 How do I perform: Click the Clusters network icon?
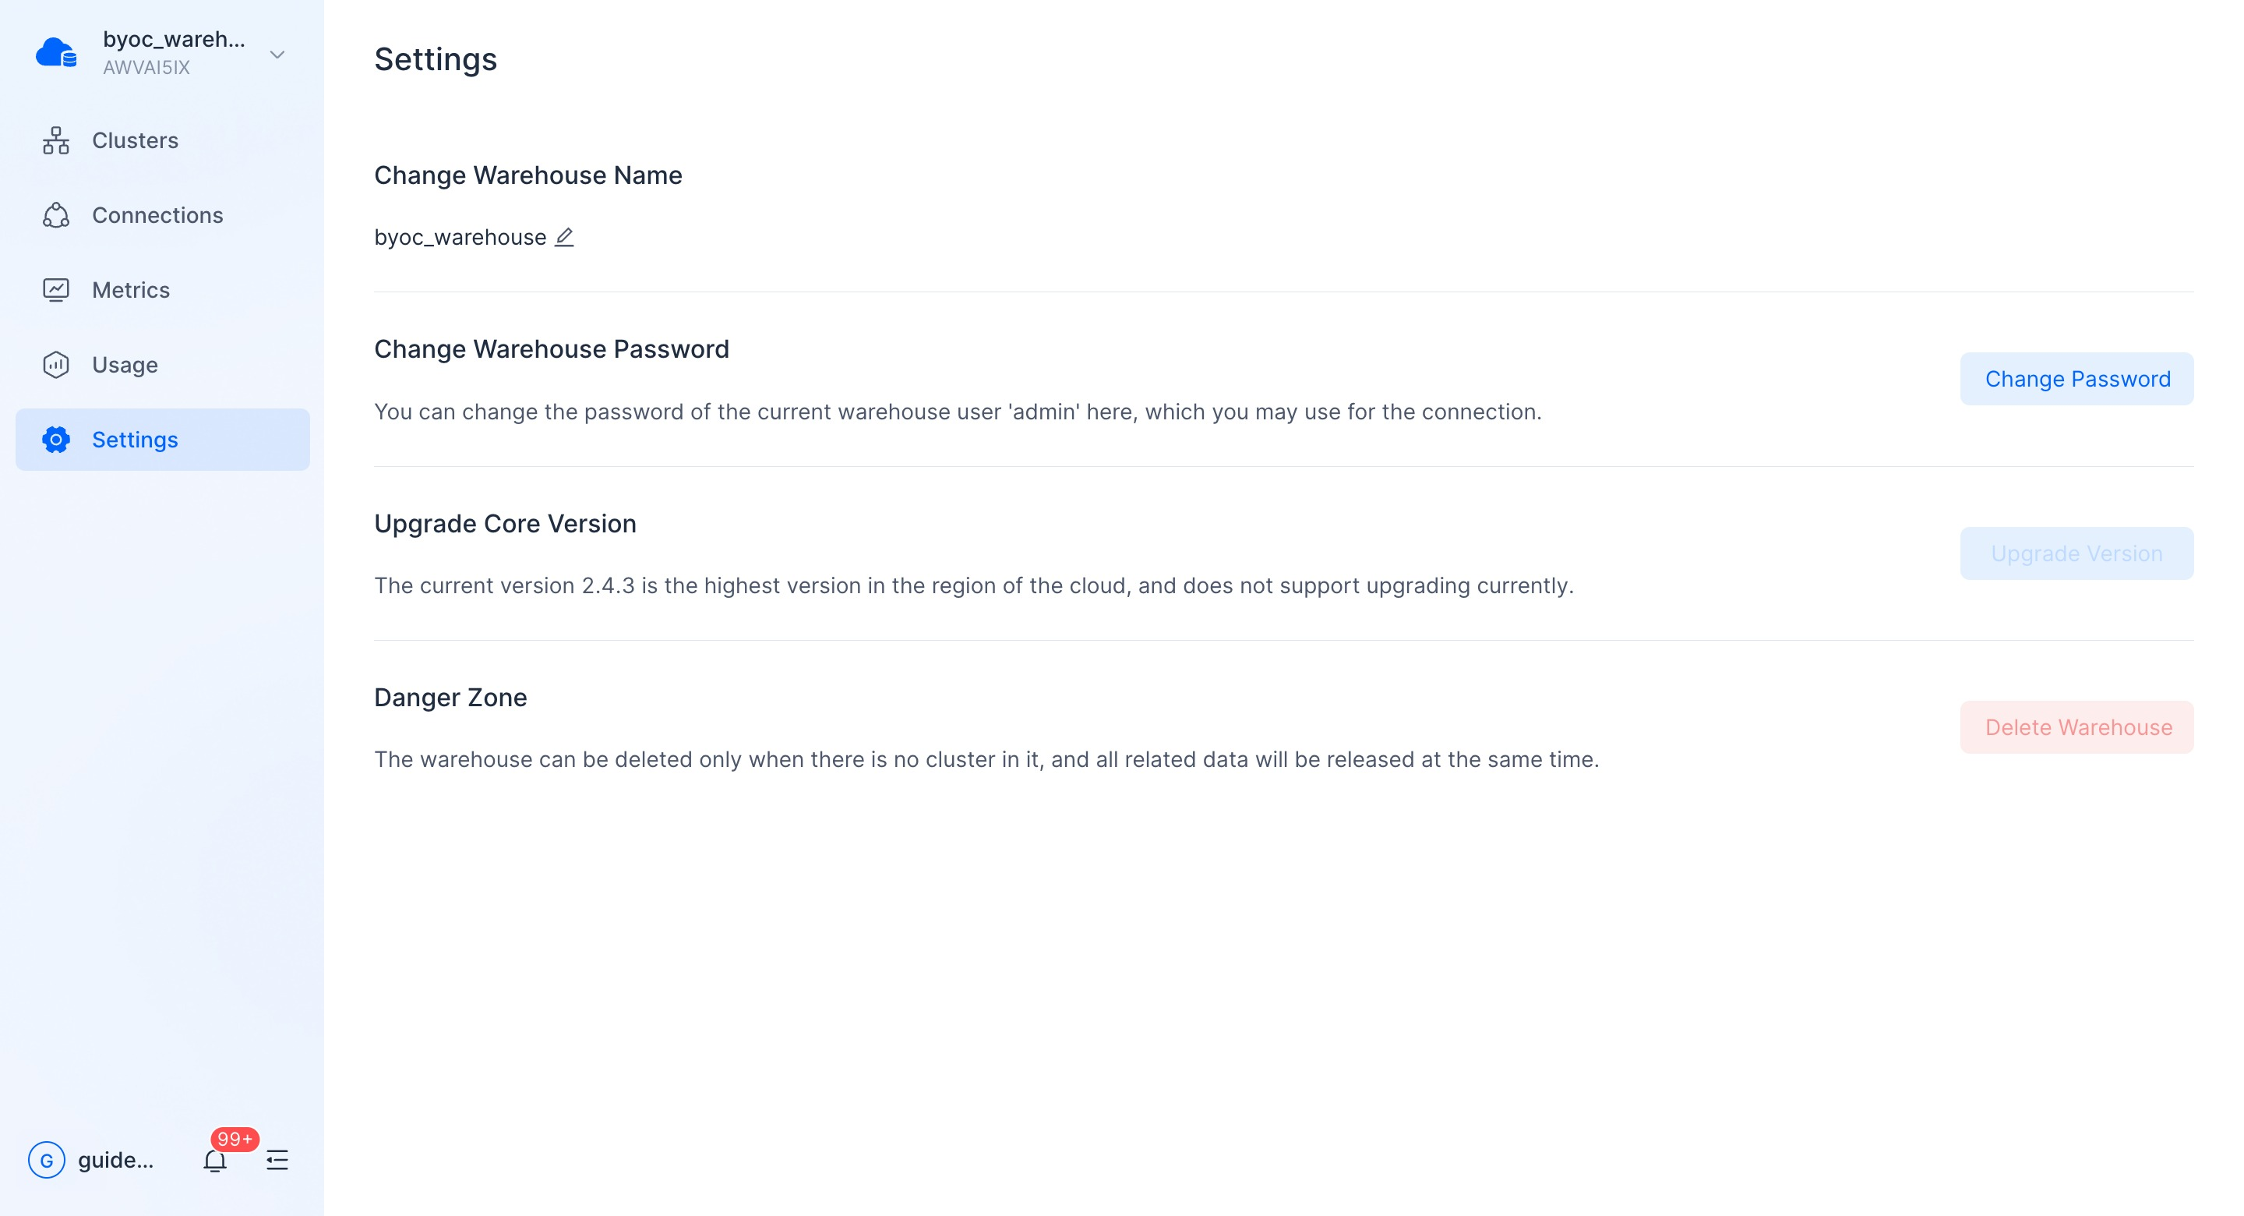(56, 140)
